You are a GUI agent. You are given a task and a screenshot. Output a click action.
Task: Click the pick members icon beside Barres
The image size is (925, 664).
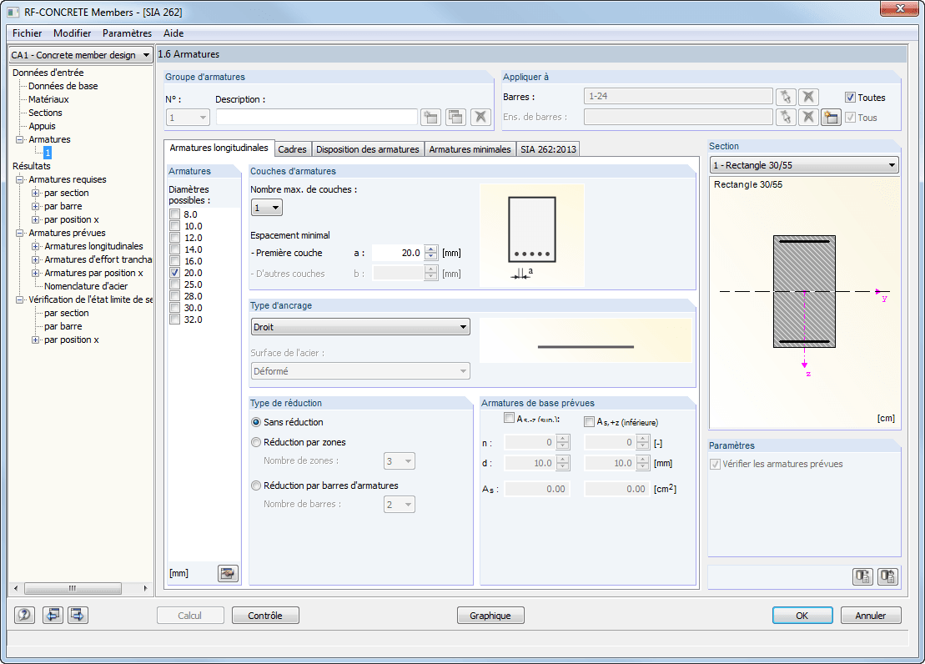coord(785,97)
